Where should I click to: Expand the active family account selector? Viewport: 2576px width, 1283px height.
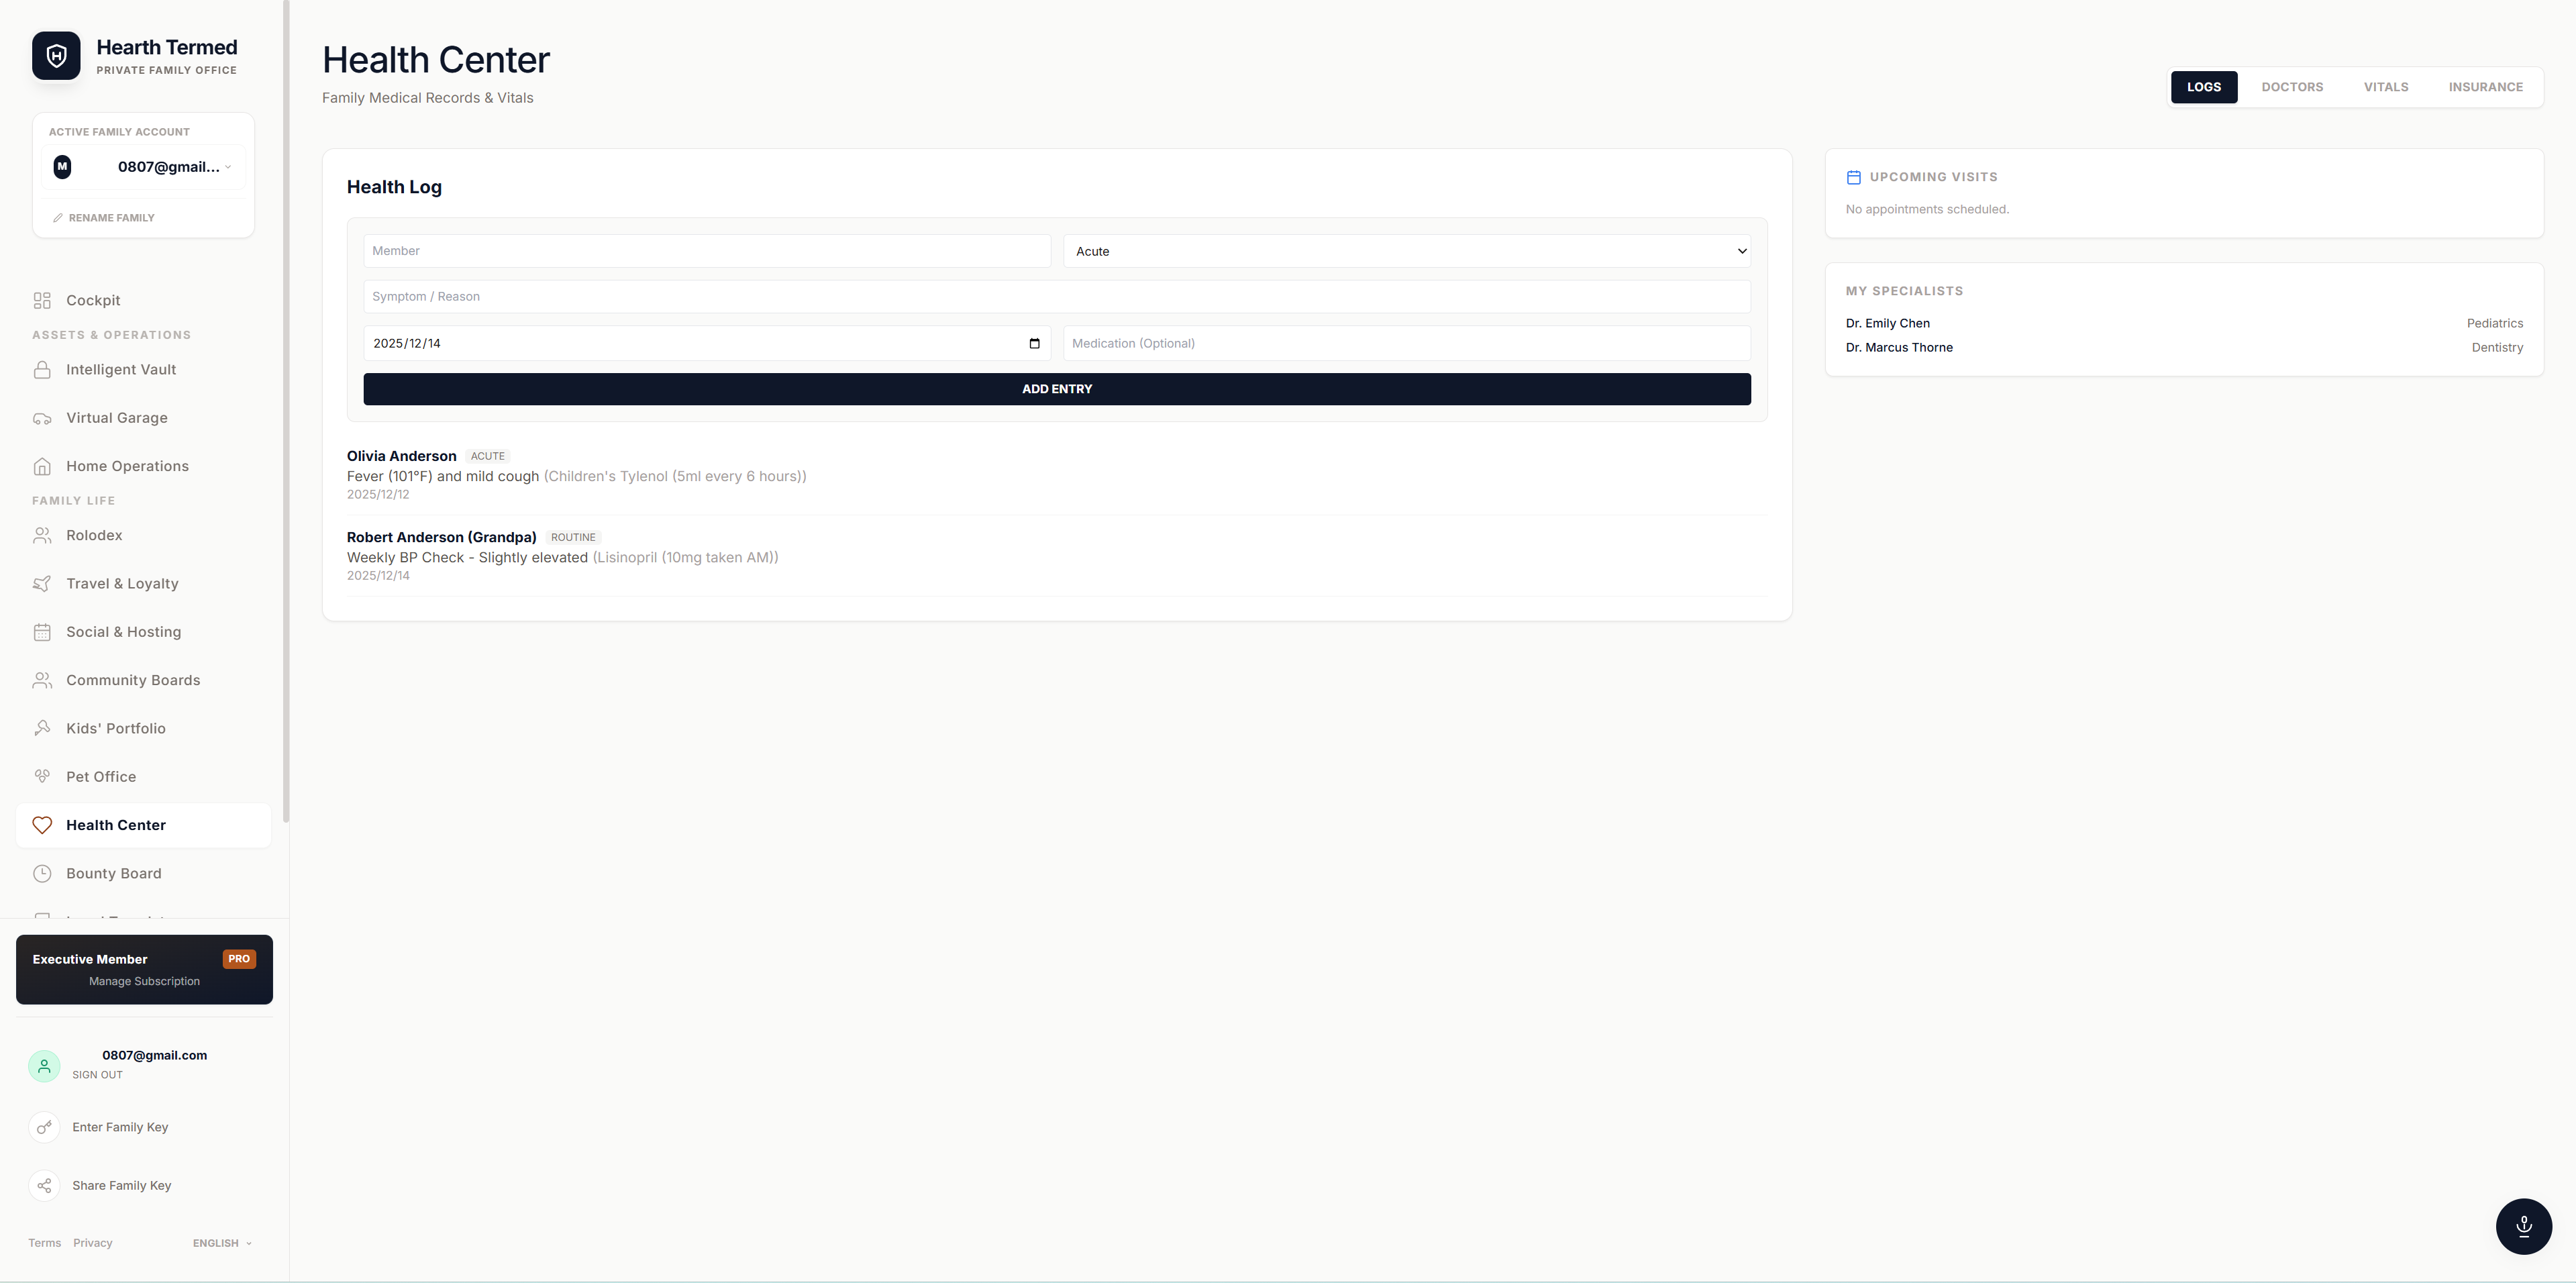coord(144,167)
